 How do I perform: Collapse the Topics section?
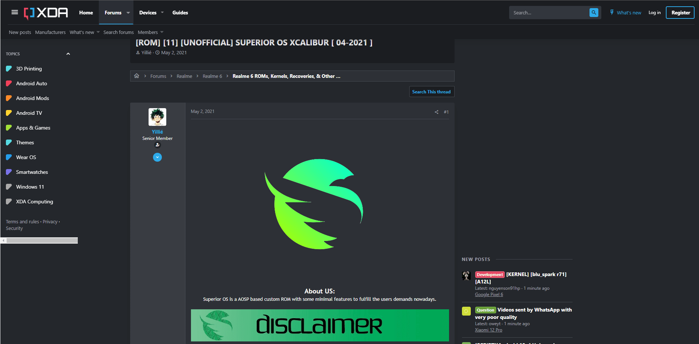pyautogui.click(x=68, y=54)
